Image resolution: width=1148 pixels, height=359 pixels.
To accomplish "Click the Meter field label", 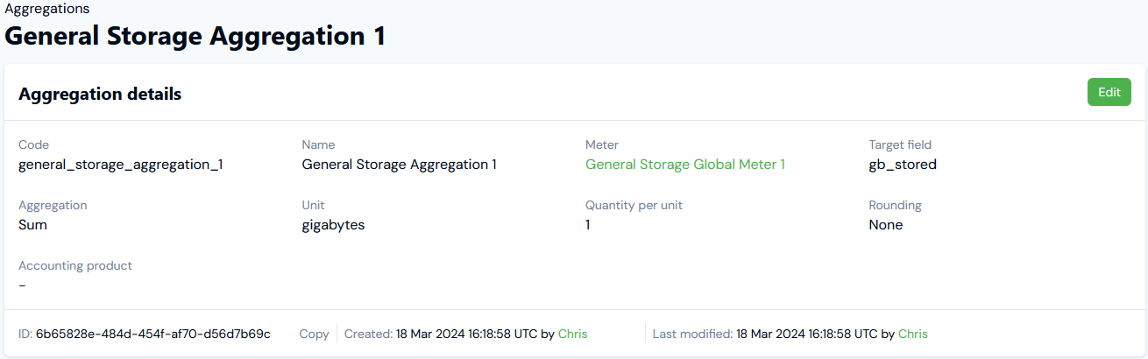I will click(602, 144).
